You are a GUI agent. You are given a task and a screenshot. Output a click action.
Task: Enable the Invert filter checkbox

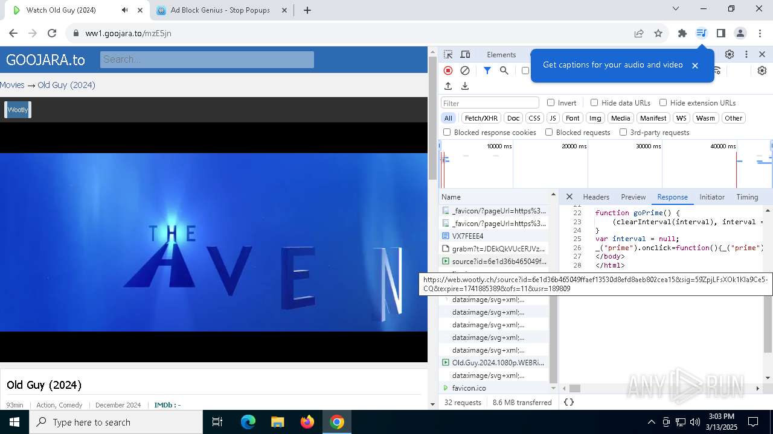[551, 102]
